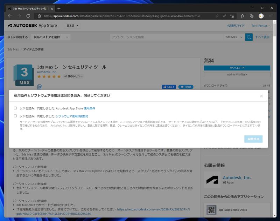Click the five-star rating
The height and width of the screenshot is (221, 280).
(x=49, y=76)
